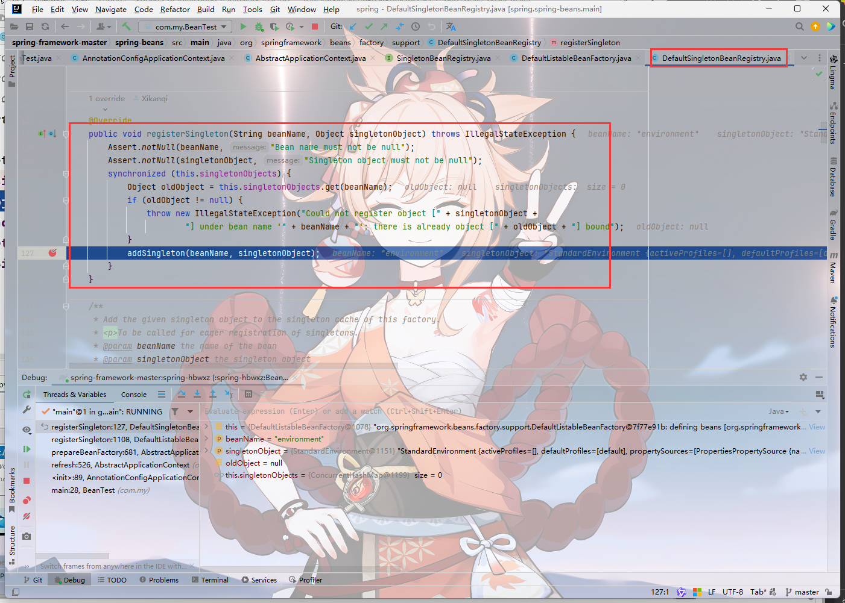Expand 'this' variable node
The width and height of the screenshot is (845, 603).
207,426
